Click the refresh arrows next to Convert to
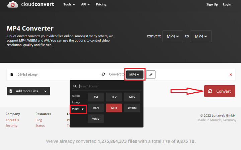241x150 pixels. [103, 74]
